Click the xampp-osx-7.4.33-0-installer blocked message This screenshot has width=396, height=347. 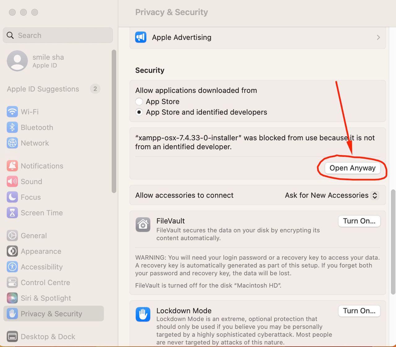pyautogui.click(x=255, y=142)
